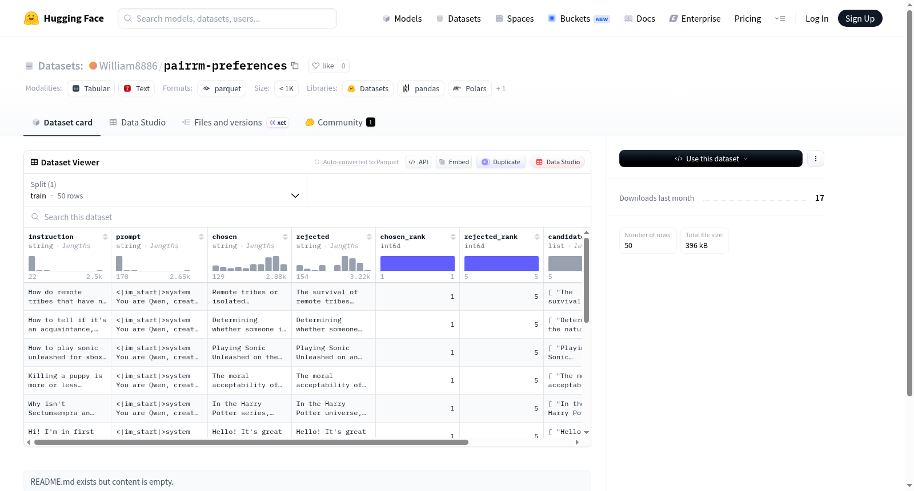Click the like count number
Image resolution: width=914 pixels, height=491 pixels.
[x=343, y=66]
